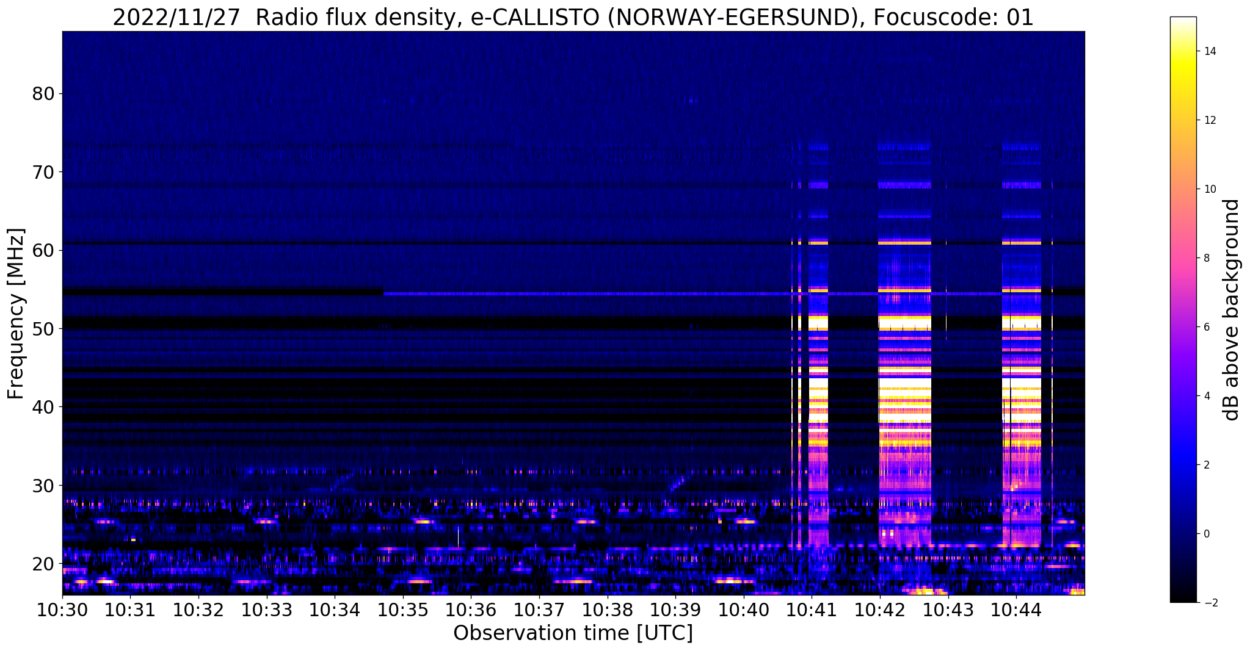Click the 10:34 time tick label
1250x651 pixels.
pyautogui.click(x=335, y=610)
